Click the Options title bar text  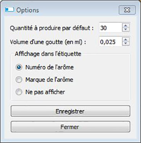(27, 10)
